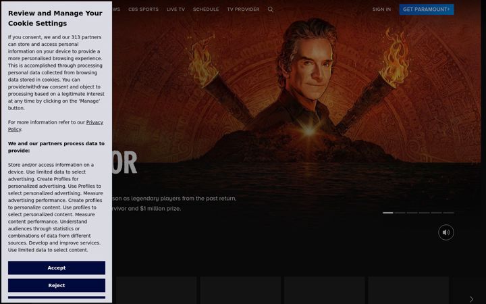
Task: Open CBS Sports menu item
Action: click(143, 9)
